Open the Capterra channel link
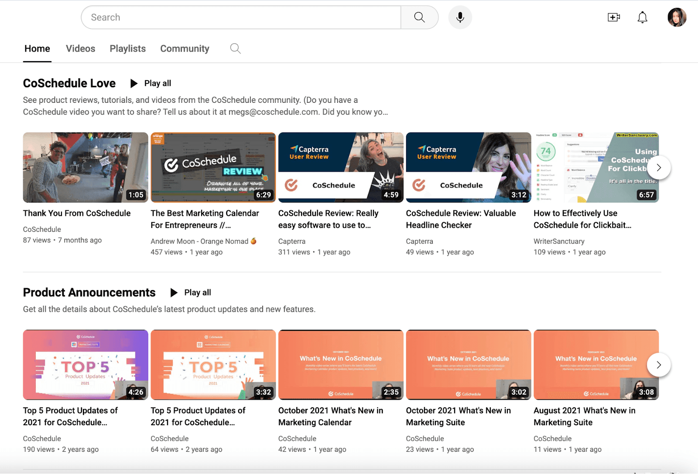This screenshot has width=698, height=474. [x=292, y=241]
